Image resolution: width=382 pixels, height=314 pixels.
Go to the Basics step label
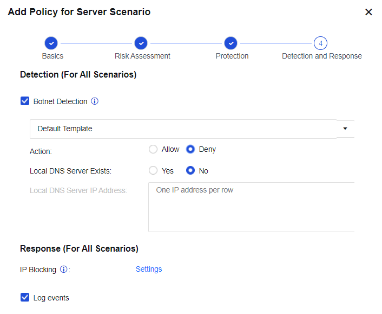[x=52, y=56]
